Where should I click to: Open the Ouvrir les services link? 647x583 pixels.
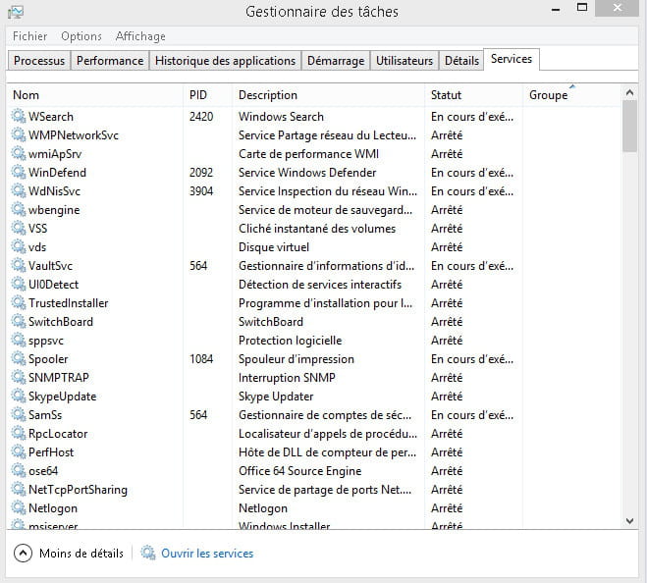(x=207, y=554)
